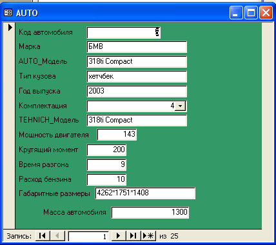Click the TEHNICH_Модель label
The height and width of the screenshot is (245, 276).
(x=49, y=120)
